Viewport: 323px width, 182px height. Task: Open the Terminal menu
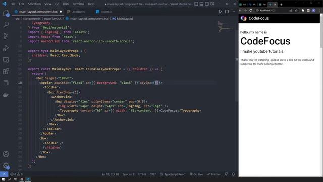(x=78, y=4)
